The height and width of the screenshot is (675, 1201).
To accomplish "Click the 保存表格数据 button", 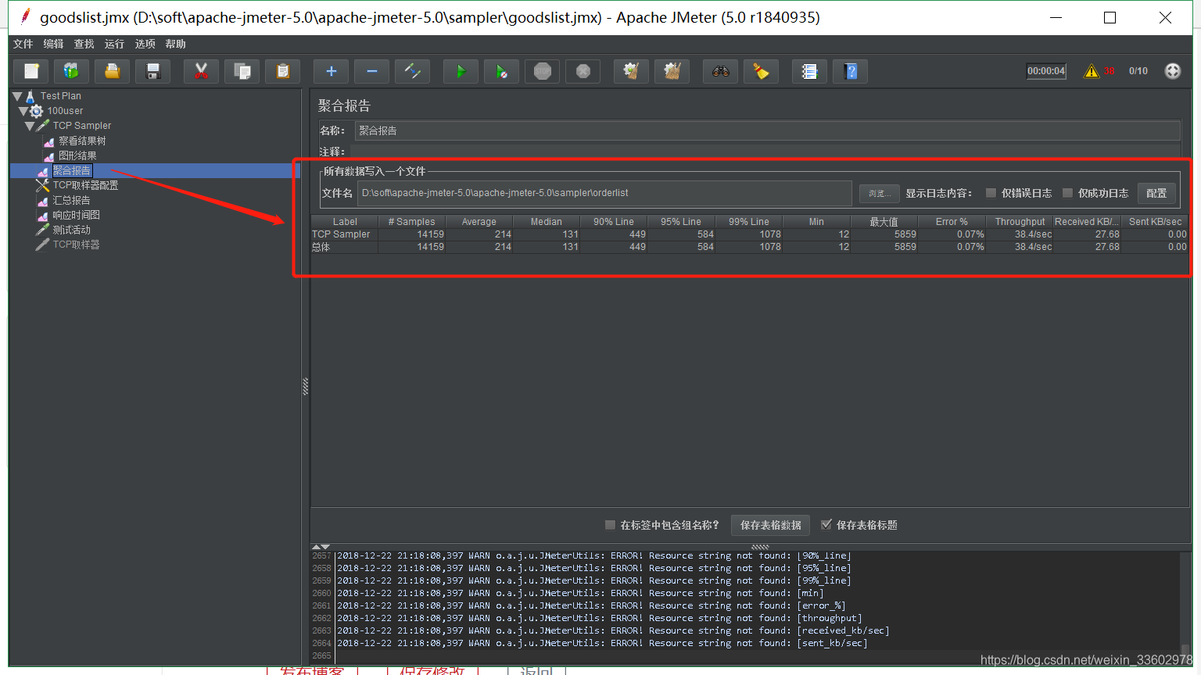I will pos(771,525).
